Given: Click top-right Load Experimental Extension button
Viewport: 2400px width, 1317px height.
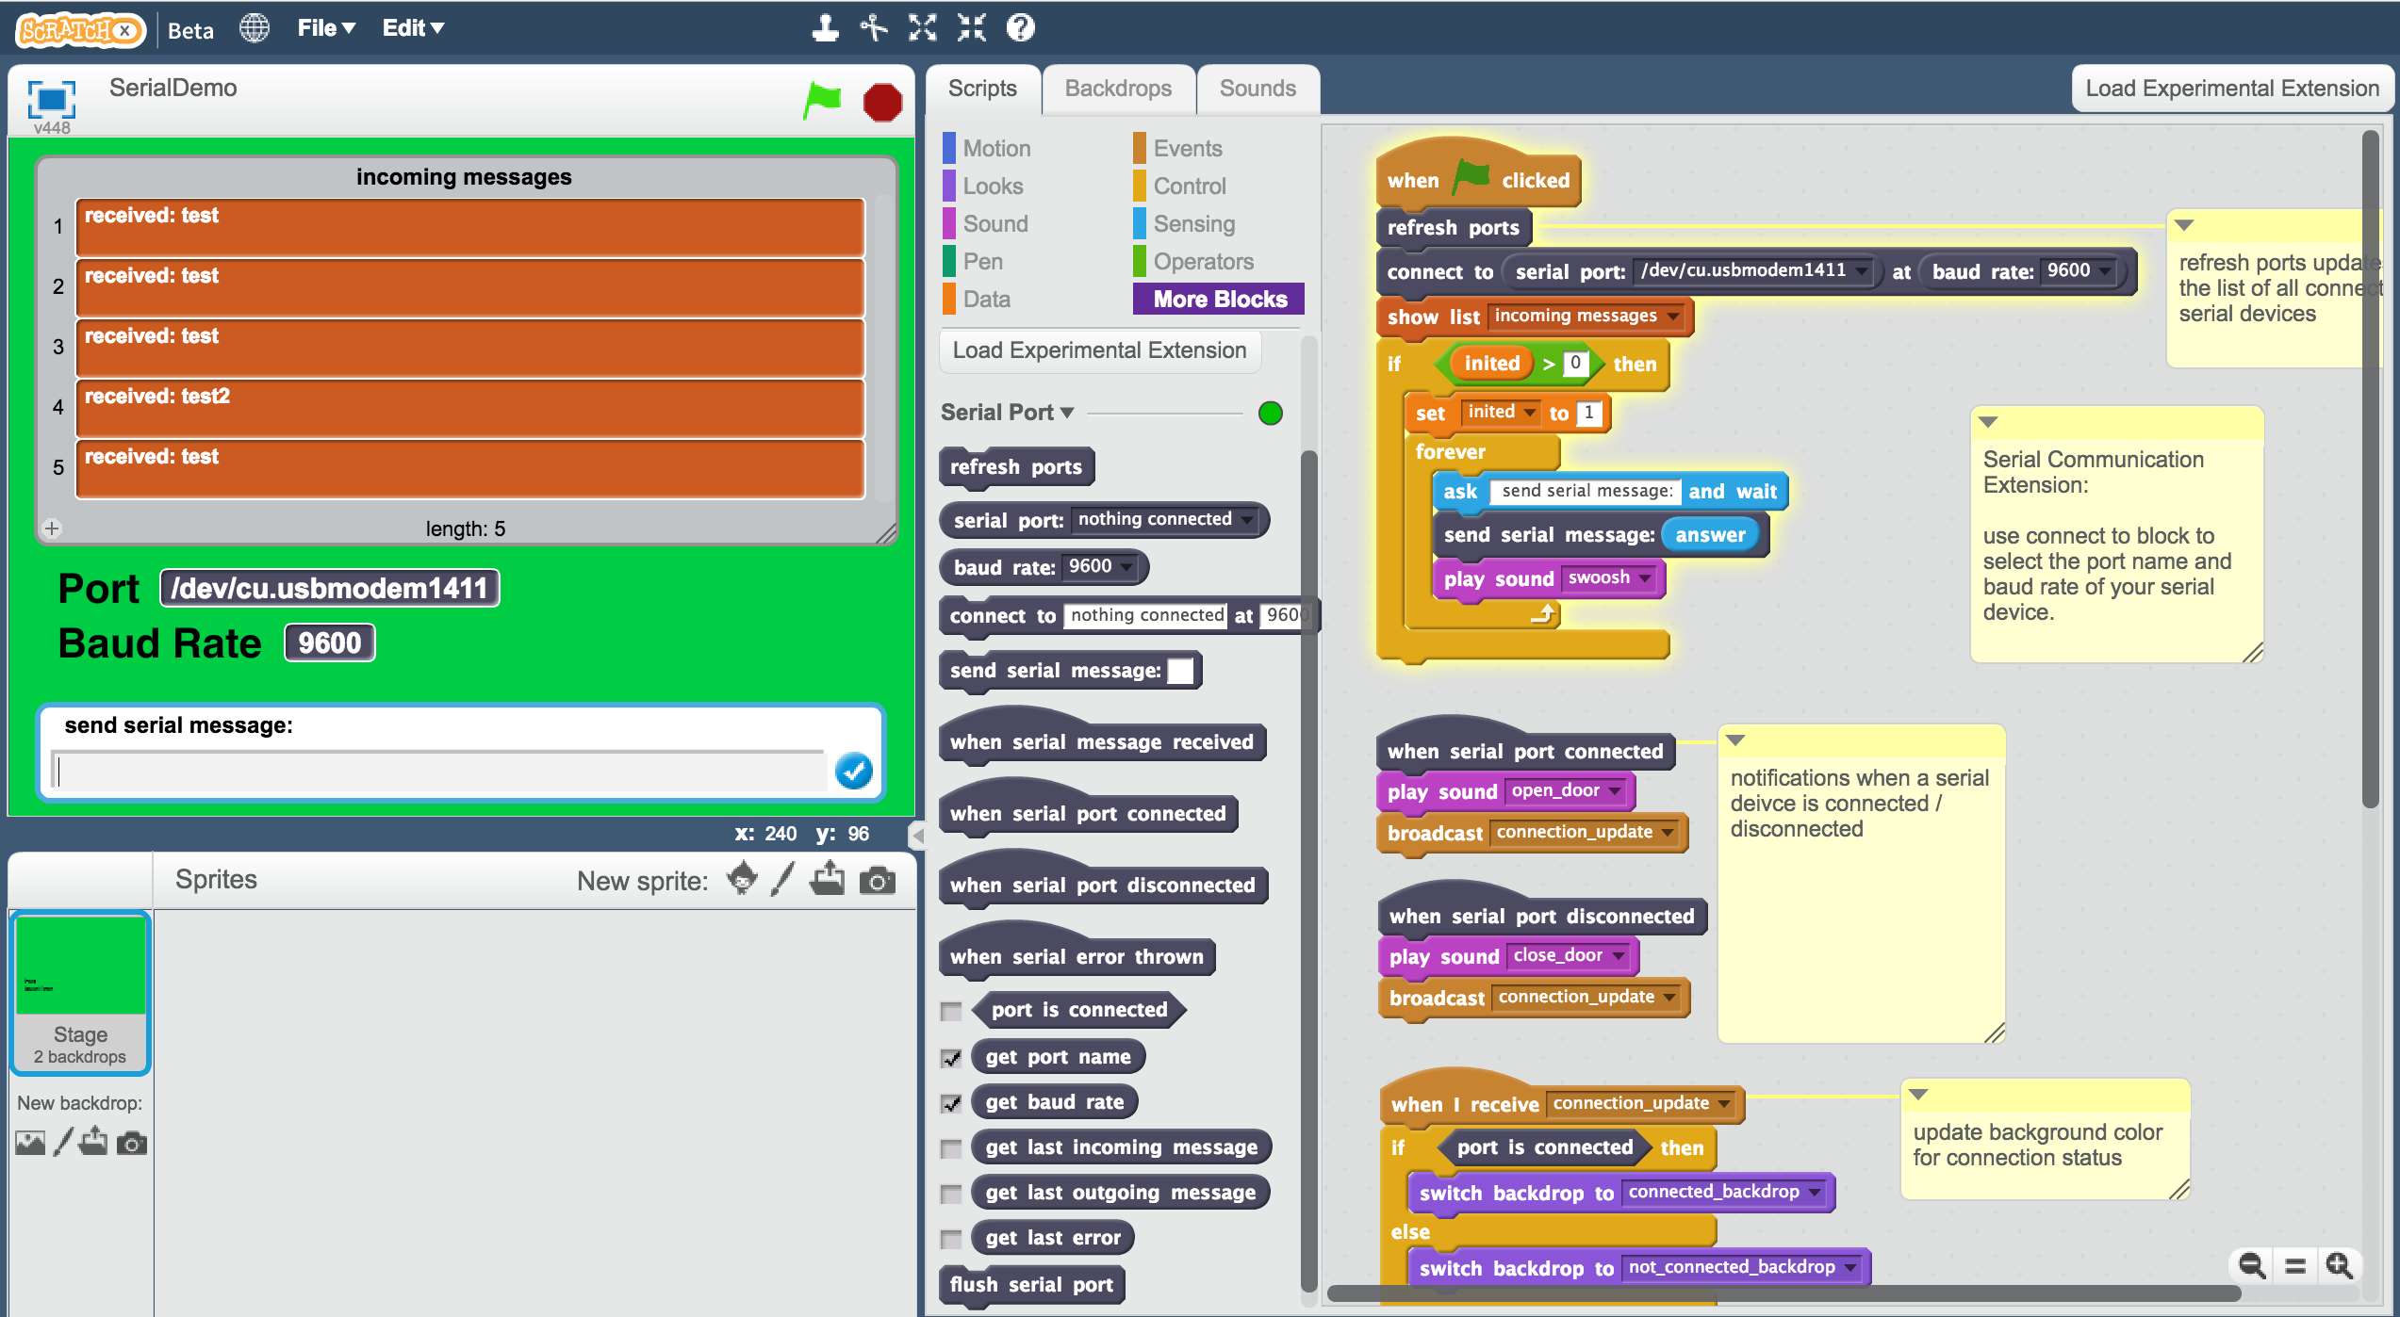Looking at the screenshot, I should [2232, 89].
